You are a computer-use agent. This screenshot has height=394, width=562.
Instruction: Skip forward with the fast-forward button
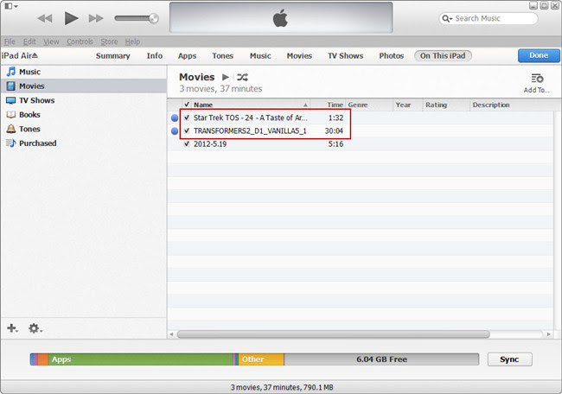tap(96, 18)
